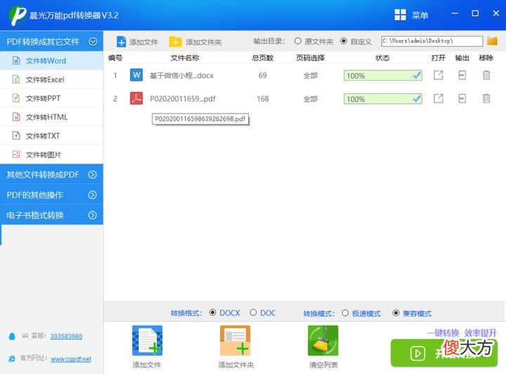Click the browser icon beside official website
506x374 pixels.
coord(12,359)
